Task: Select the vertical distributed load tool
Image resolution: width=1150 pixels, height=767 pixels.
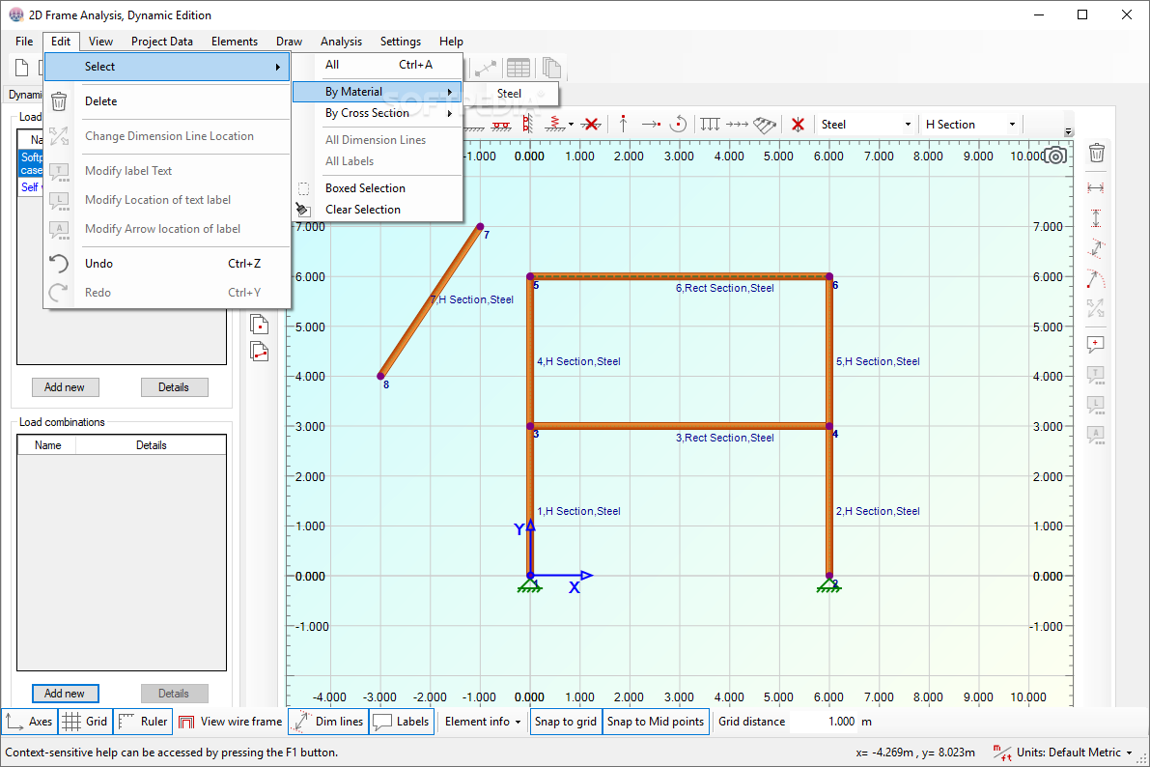Action: click(710, 124)
